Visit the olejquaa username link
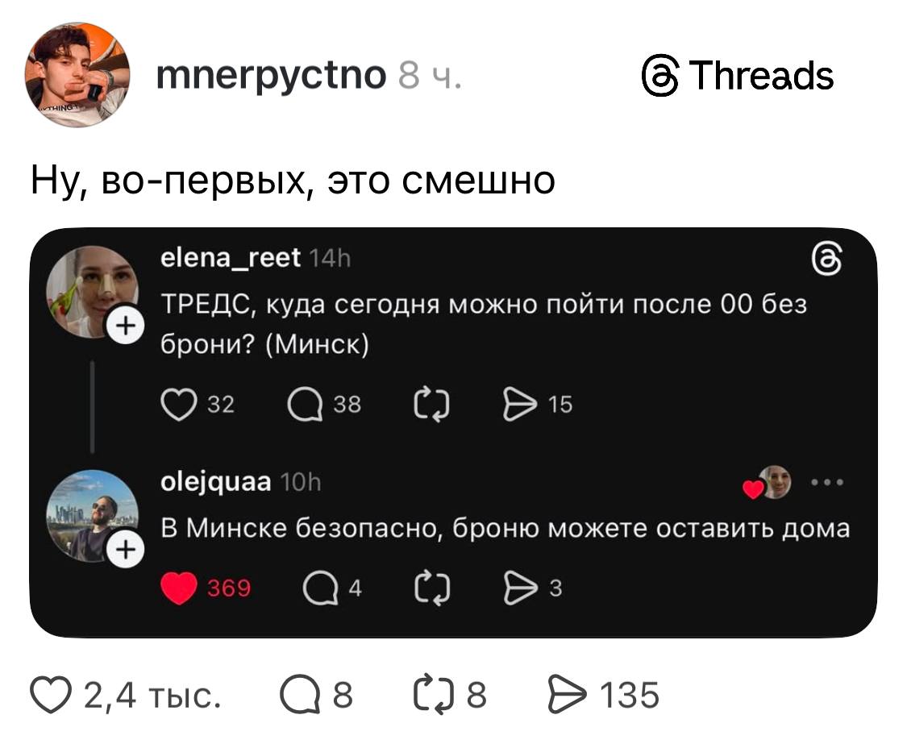907x744 pixels. tap(215, 483)
